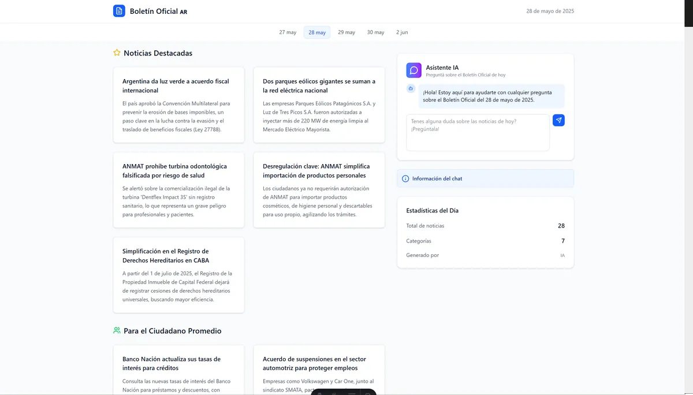Open the Acuerdo de suspensiones sector automotriz card
Screen dimensions: 693x395
[x=319, y=370]
